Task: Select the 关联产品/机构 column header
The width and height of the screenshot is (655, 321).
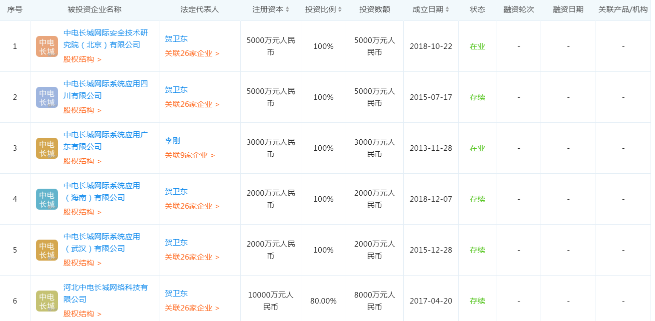Action: (x=623, y=9)
